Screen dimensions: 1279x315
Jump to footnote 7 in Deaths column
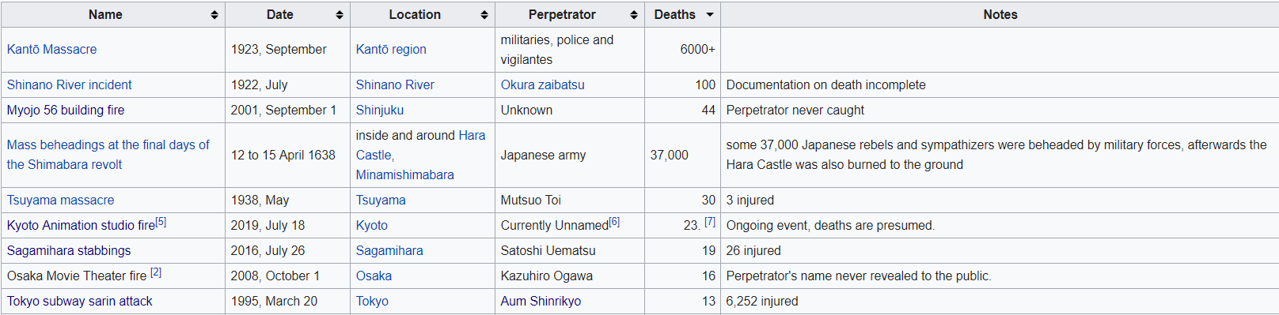[710, 222]
